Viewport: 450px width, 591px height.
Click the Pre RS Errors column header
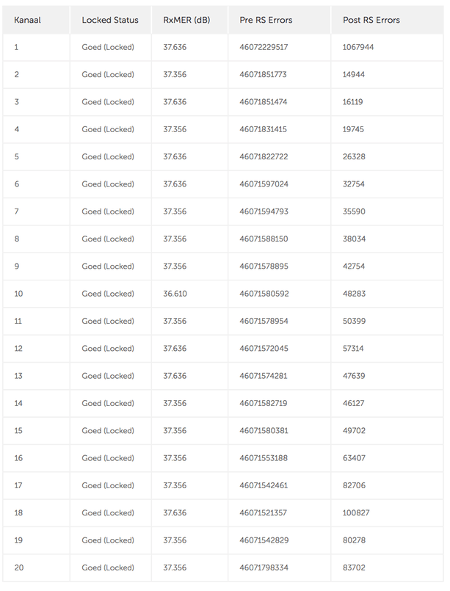(x=266, y=20)
